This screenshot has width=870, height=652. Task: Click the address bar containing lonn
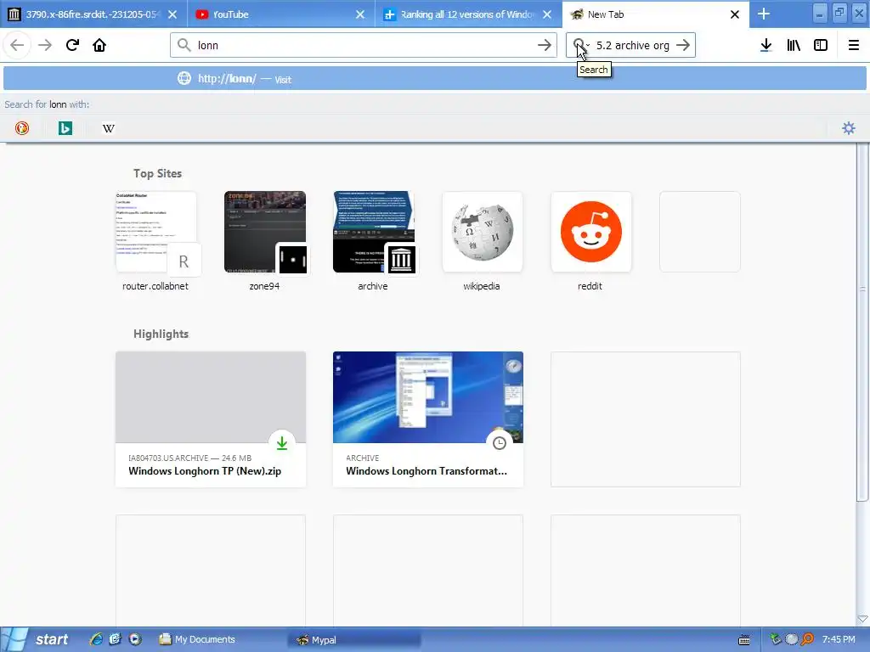click(364, 45)
